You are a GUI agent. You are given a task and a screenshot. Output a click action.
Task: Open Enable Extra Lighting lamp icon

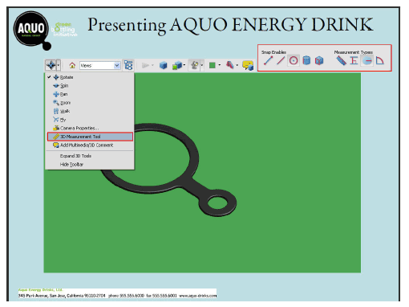[x=195, y=65]
